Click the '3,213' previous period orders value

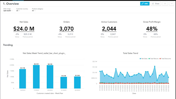click(x=70, y=34)
